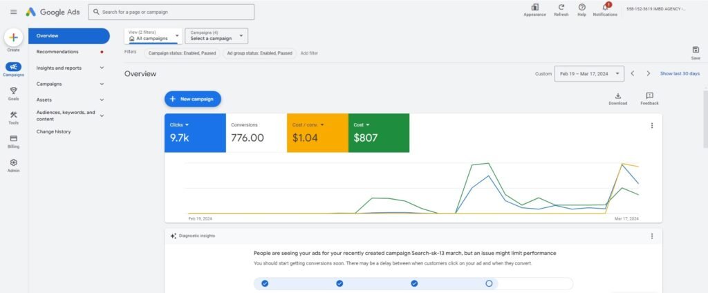Open the Select a campaign dropdown
Image resolution: width=708 pixels, height=293 pixels.
click(x=216, y=36)
